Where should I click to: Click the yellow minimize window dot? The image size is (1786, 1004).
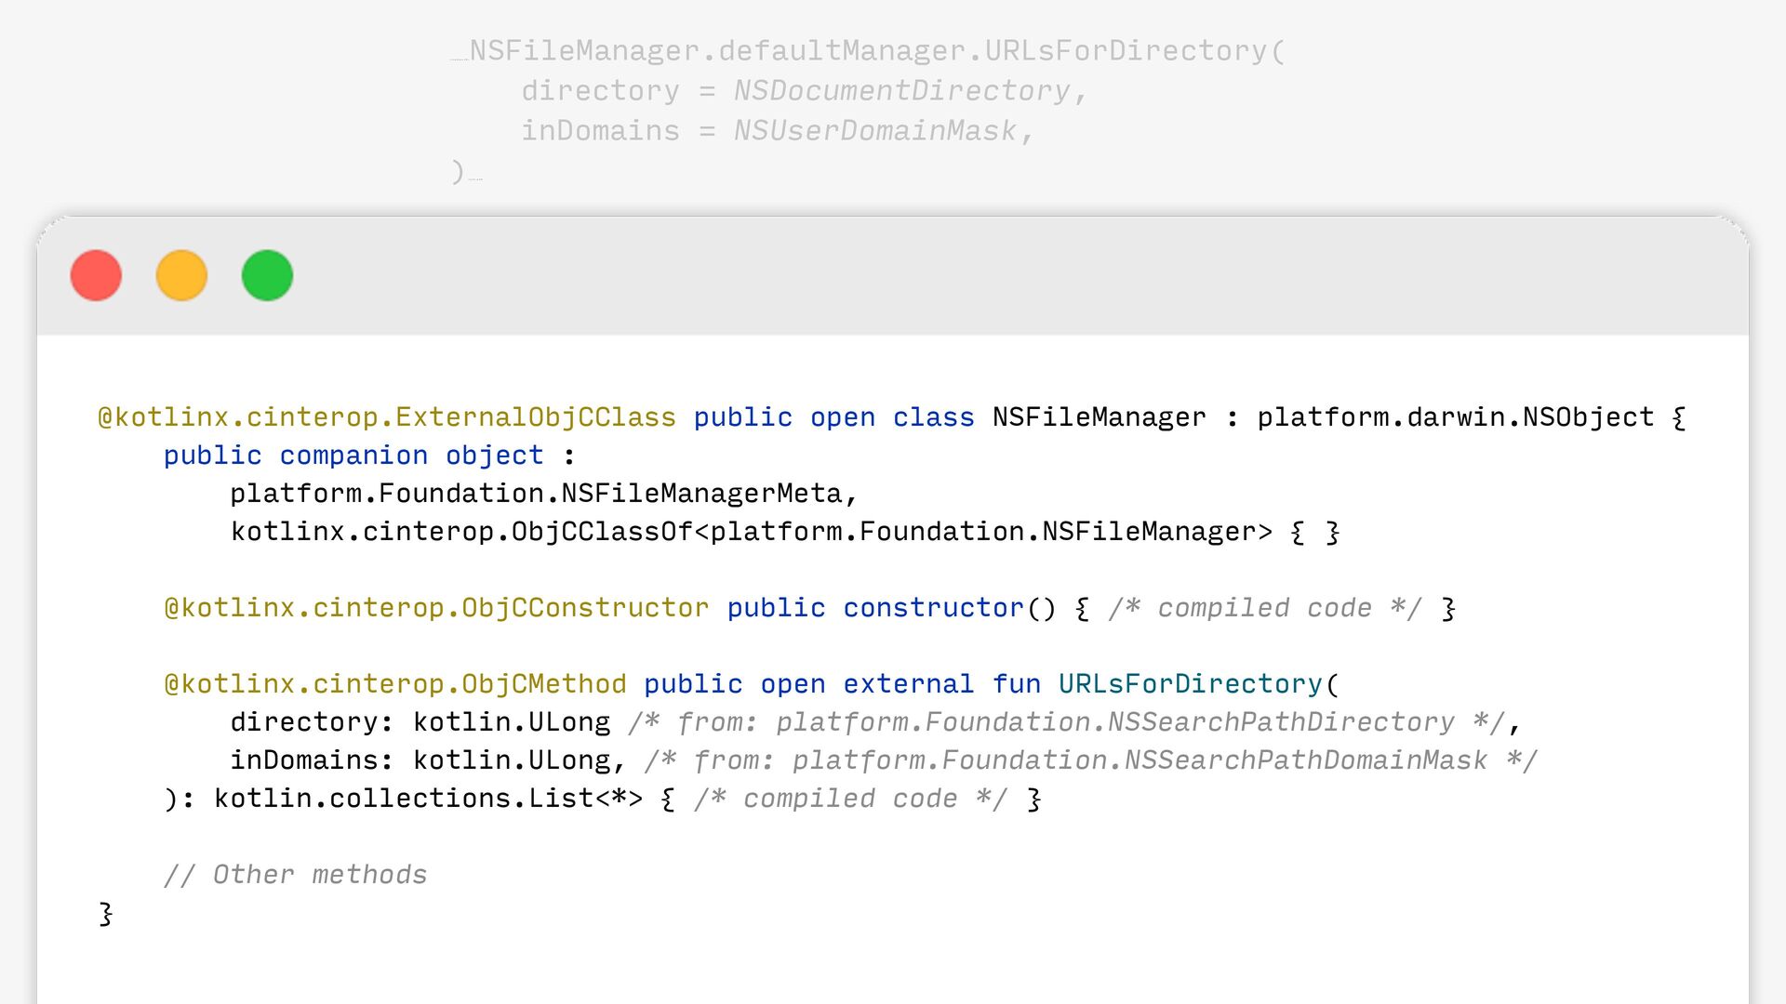(181, 276)
